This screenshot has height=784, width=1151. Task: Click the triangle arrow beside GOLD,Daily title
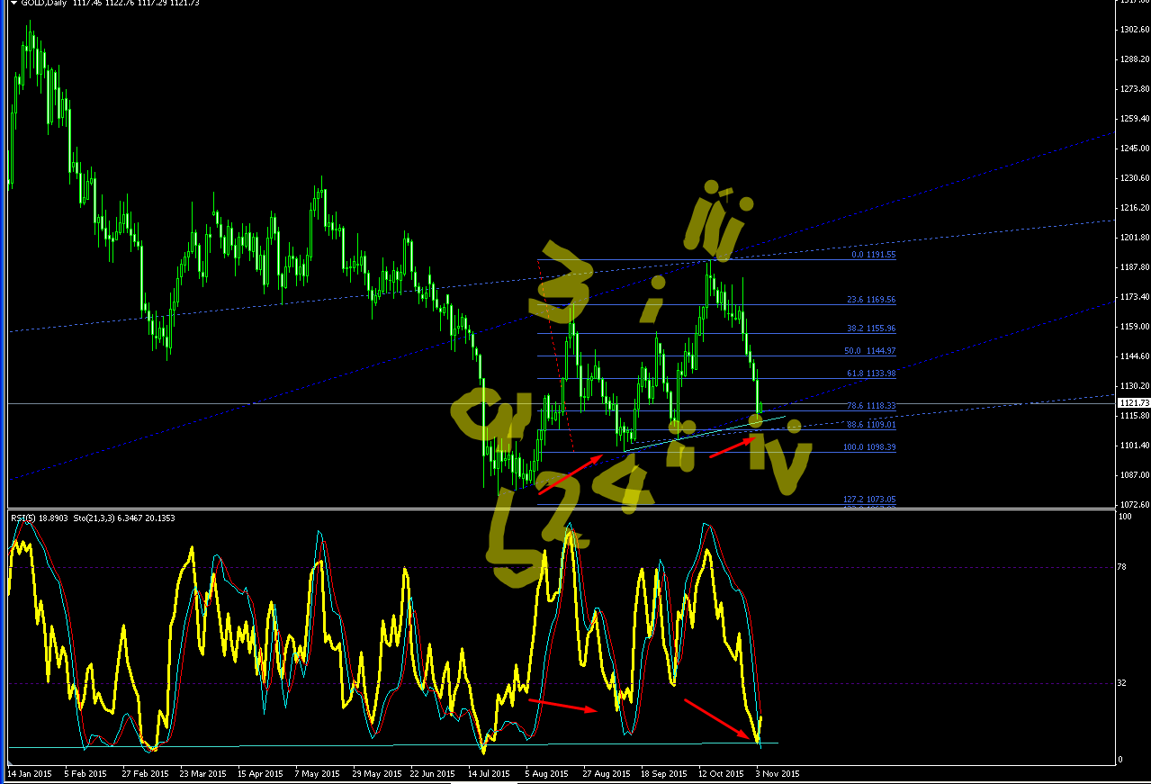(13, 4)
